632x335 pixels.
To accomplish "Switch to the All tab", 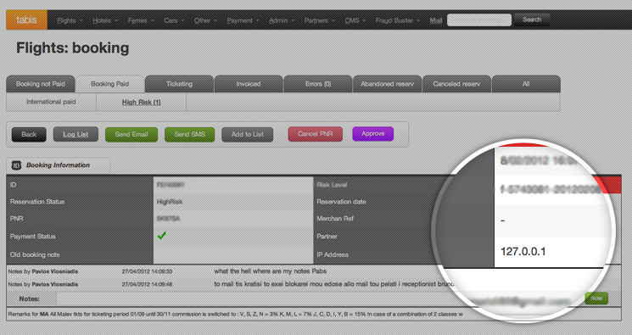I will coord(526,84).
